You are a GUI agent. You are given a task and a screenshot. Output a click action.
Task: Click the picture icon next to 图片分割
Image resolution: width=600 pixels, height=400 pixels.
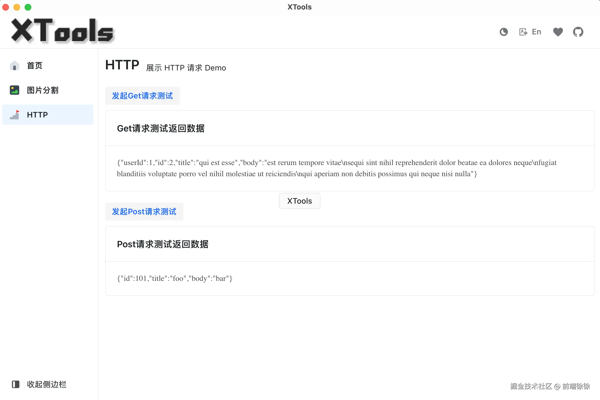tap(14, 90)
